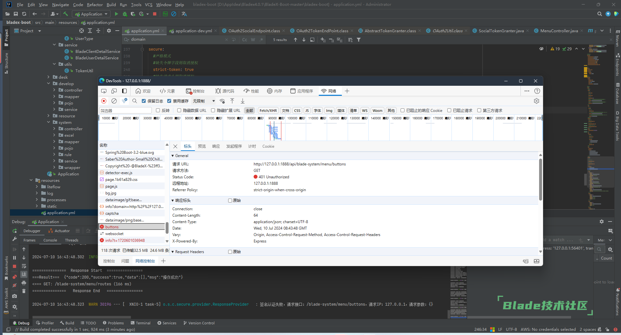Open the Application run configuration dropdown
The image size is (621, 335).
point(91,14)
